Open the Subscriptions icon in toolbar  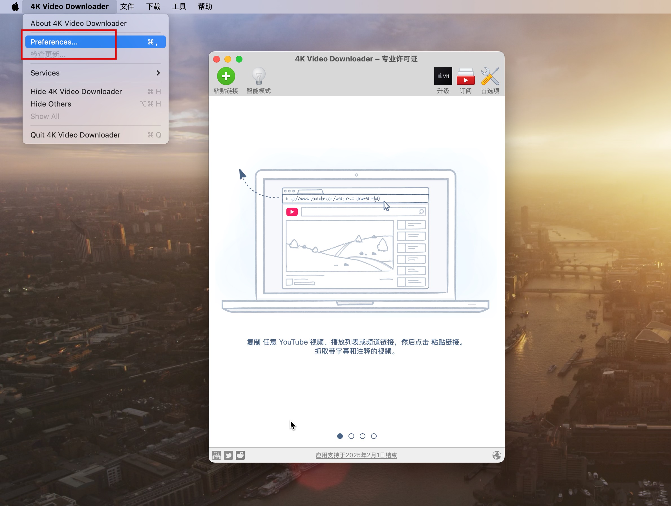465,76
